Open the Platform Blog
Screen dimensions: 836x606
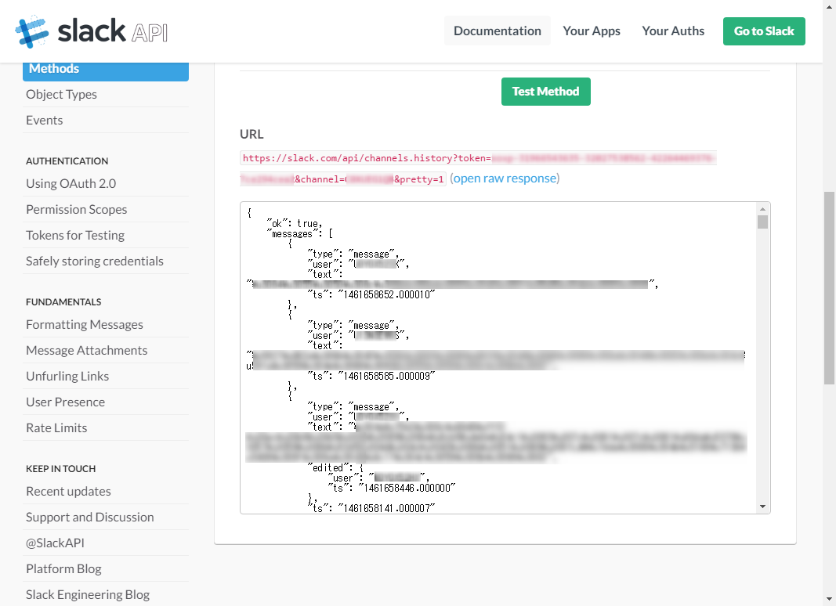tap(63, 568)
